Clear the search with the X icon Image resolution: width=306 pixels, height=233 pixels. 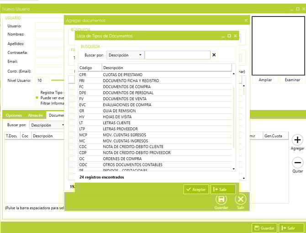coord(214,55)
